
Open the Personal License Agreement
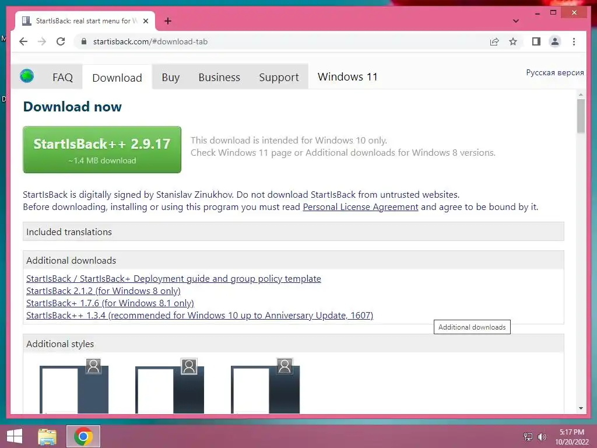point(360,207)
